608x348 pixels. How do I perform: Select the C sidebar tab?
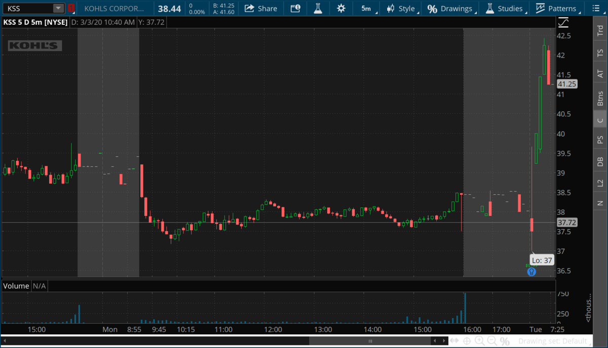(x=600, y=120)
